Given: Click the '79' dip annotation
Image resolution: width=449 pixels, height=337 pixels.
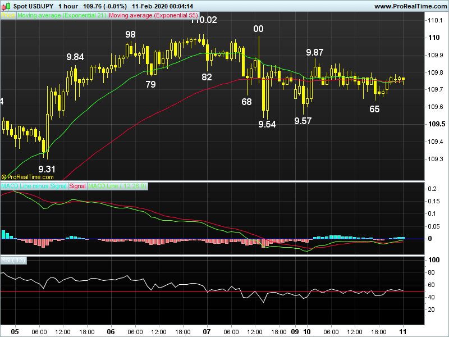Looking at the screenshot, I should click(150, 84).
